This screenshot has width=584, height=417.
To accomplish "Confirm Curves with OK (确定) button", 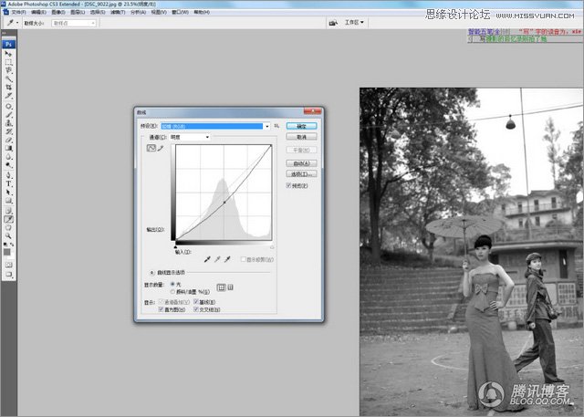I will click(x=301, y=126).
